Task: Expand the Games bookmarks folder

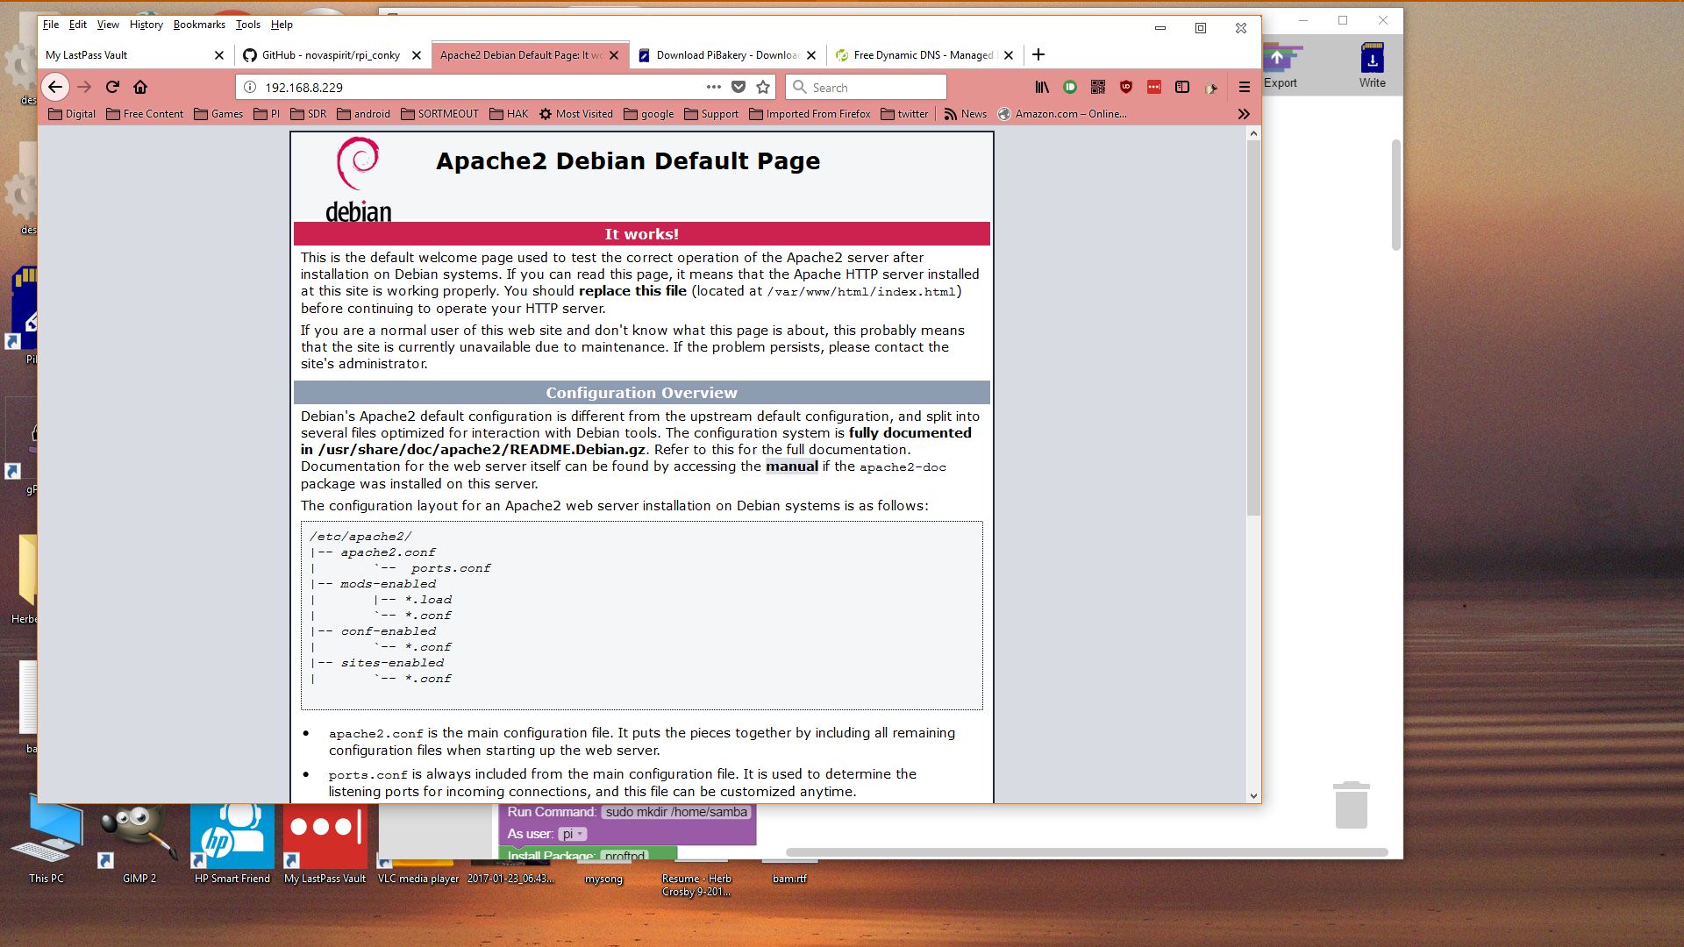Action: click(218, 114)
